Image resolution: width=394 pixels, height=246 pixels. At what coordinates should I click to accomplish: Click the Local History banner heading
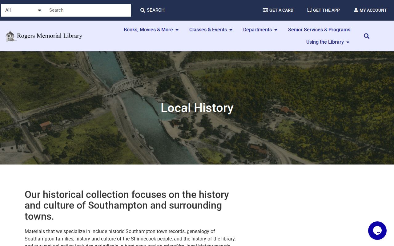click(197, 108)
